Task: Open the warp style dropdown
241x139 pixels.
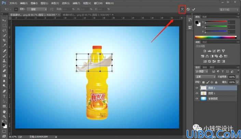Action: coord(37,9)
